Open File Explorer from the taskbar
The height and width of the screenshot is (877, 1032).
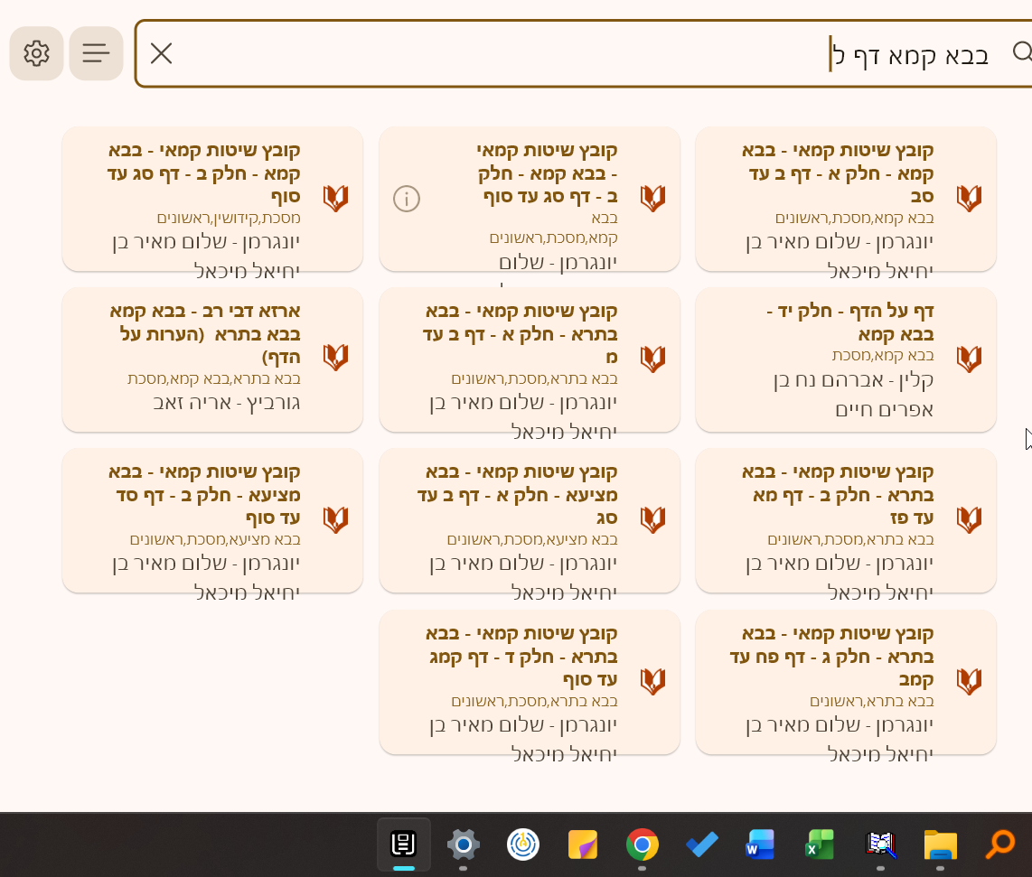click(940, 845)
